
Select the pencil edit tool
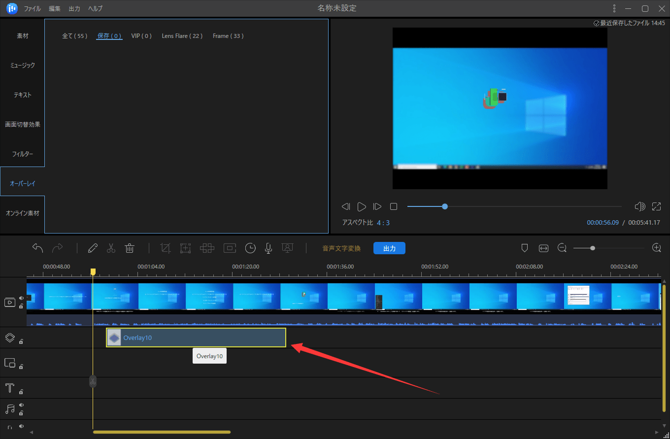[x=93, y=248]
